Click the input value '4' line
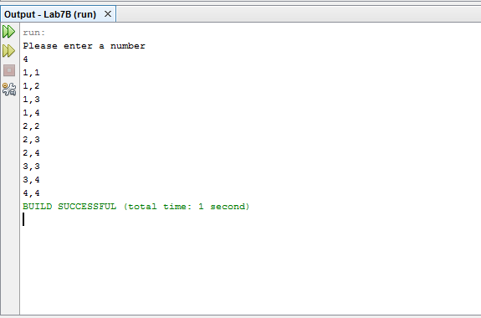The image size is (481, 318). click(25, 59)
